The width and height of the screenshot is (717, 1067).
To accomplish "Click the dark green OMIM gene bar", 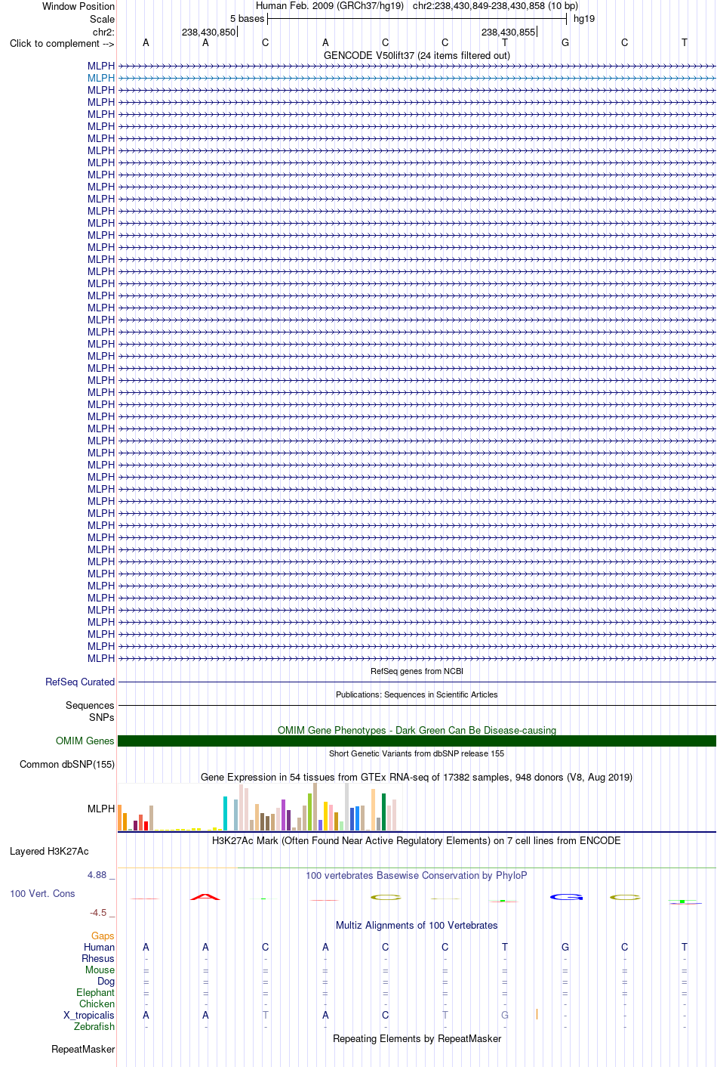I will [x=417, y=741].
